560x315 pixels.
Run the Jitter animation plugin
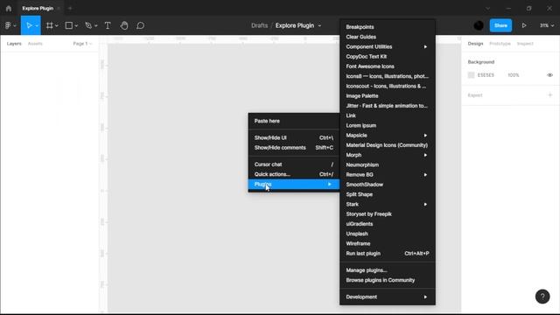click(387, 106)
